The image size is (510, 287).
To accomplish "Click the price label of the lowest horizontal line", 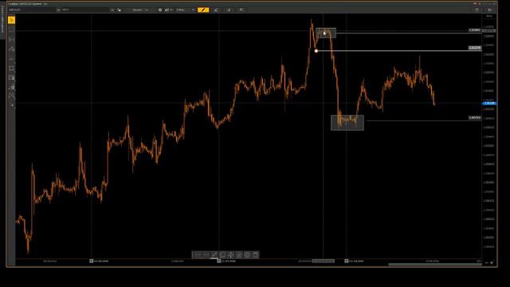I will tap(475, 118).
